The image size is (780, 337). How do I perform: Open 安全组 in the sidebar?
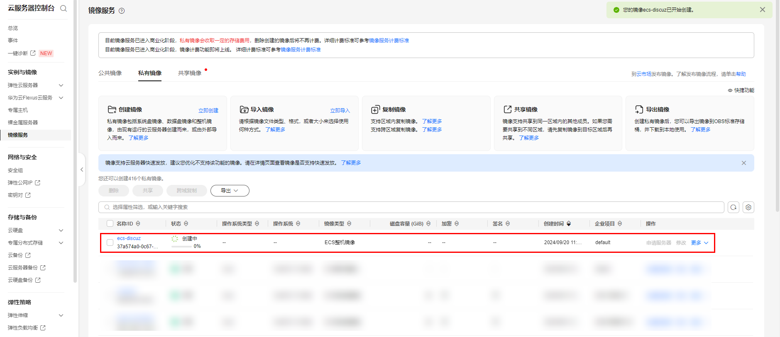coord(15,170)
